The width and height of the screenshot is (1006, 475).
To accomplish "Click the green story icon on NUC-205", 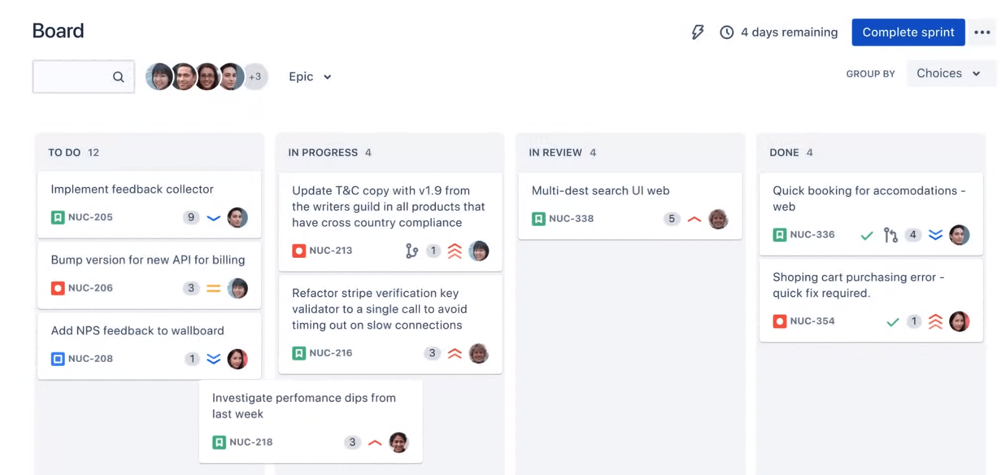I will tap(57, 217).
